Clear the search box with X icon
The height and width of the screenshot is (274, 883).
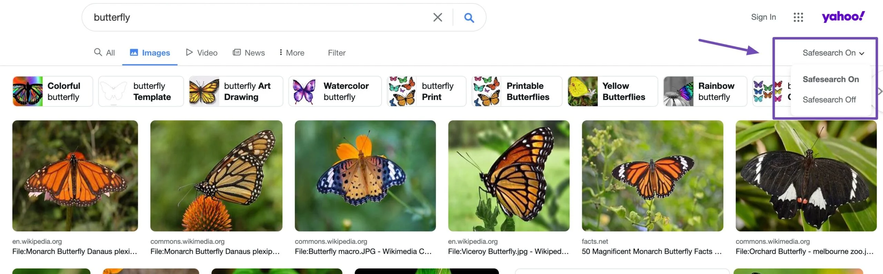click(437, 18)
